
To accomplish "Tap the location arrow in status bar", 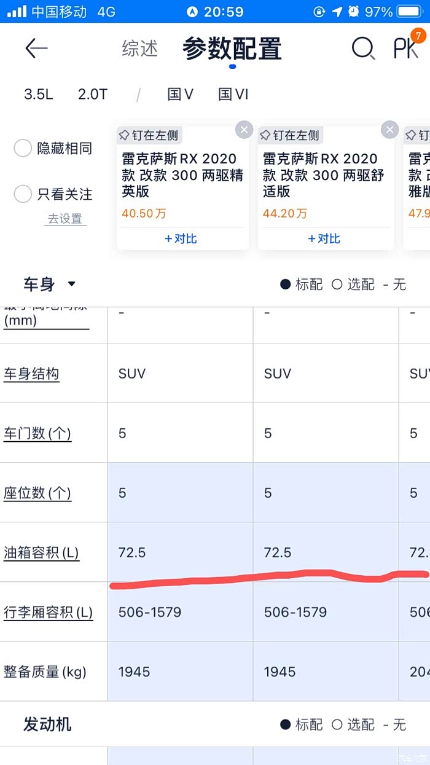I will point(337,12).
